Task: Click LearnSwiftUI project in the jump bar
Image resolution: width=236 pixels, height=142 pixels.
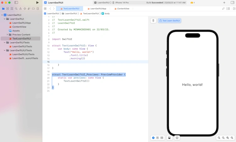Action: tap(52, 14)
